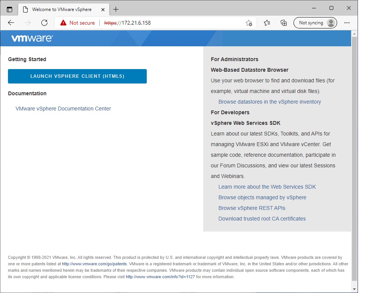Close the Edge browser window
Image resolution: width=372 pixels, height=293 pixels.
pos(349,8)
